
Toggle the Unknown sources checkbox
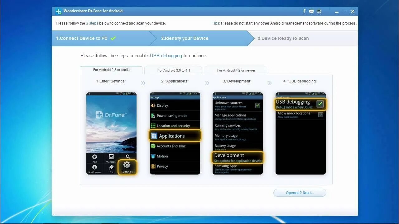click(x=258, y=105)
